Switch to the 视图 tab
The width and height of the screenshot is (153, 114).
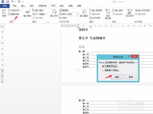[79, 6]
